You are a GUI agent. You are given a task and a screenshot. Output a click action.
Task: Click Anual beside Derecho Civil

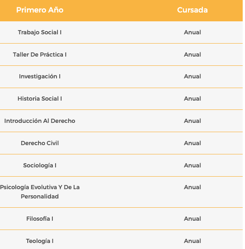pos(192,143)
